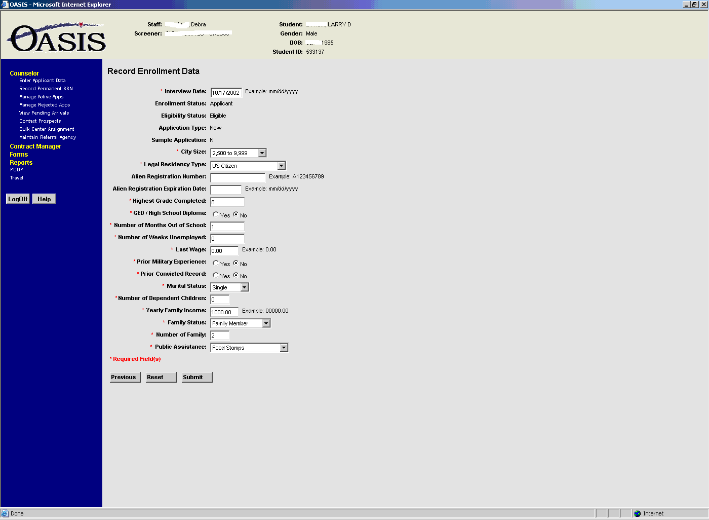The height and width of the screenshot is (520, 709).
Task: Click the Alien Registration Number field
Action: (238, 178)
